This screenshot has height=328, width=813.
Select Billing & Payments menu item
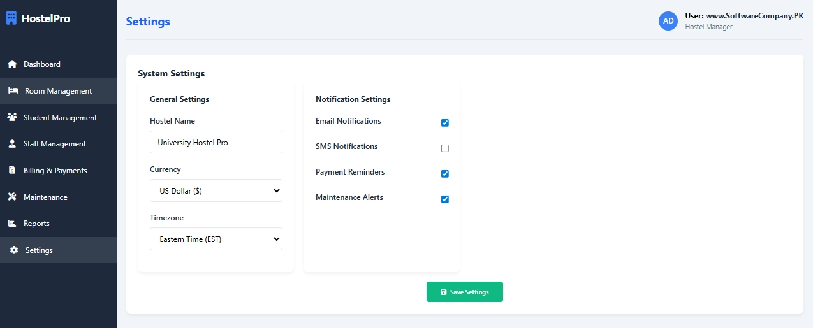tap(58, 171)
